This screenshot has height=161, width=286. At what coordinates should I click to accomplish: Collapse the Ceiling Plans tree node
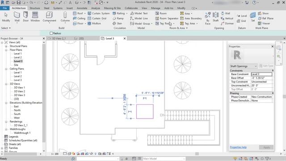click(6, 69)
